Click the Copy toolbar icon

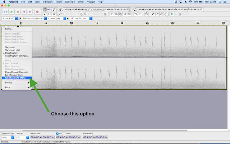[x=116, y=14]
